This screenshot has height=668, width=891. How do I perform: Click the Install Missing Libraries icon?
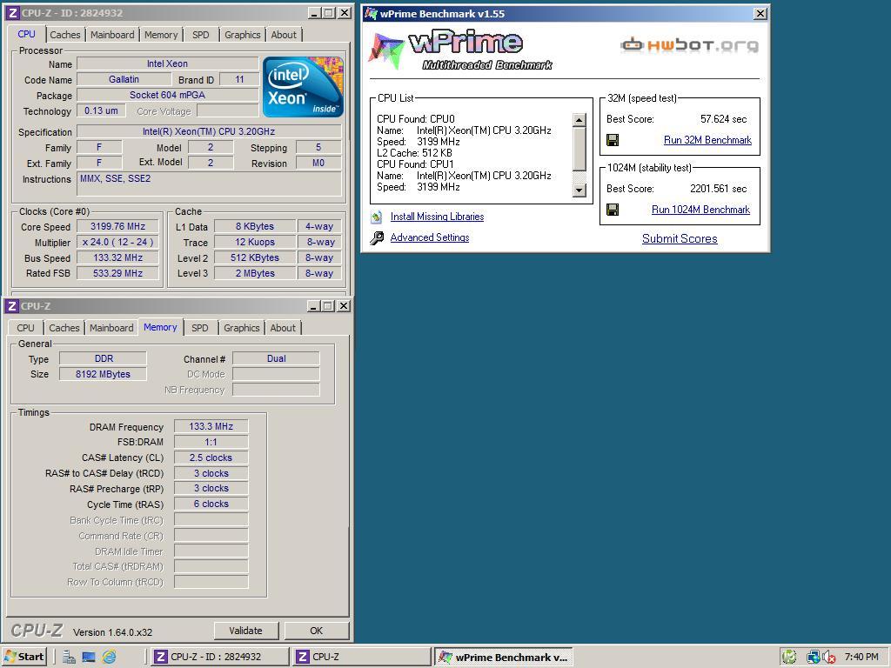click(376, 217)
